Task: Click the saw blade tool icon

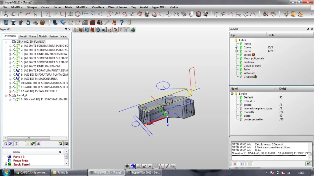Action: click(98, 30)
